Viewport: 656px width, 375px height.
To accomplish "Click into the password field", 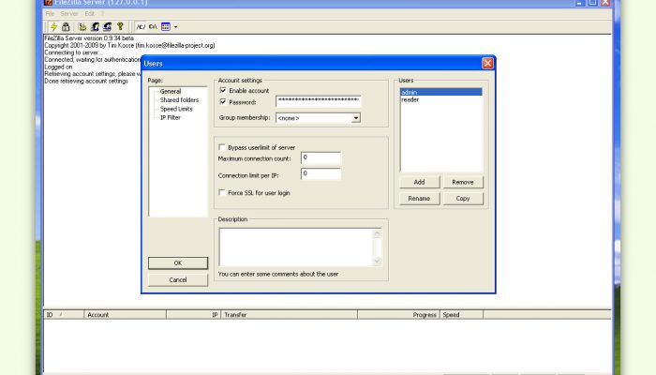I will (x=319, y=101).
